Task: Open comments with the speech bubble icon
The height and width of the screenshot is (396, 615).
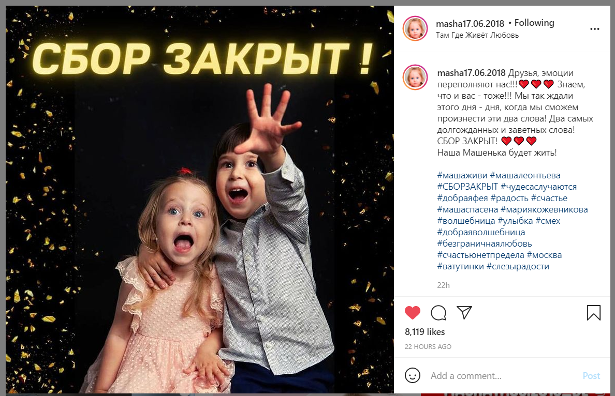Action: (x=438, y=313)
